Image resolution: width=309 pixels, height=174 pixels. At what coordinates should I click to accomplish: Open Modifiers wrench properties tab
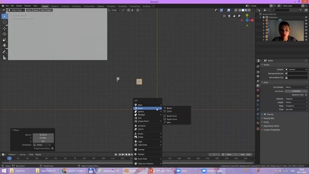[x=258, y=101]
